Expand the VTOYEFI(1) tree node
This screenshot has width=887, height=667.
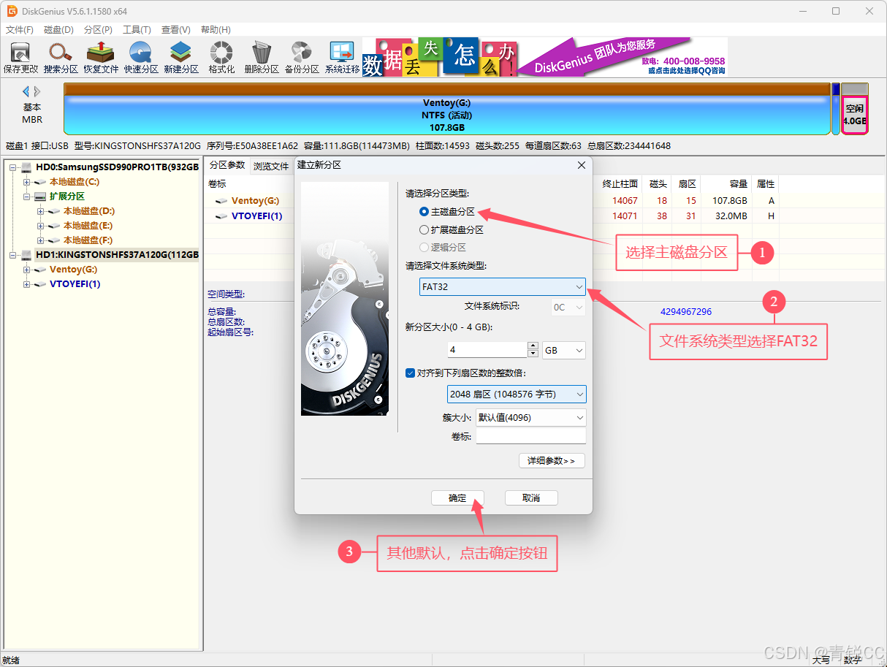[x=27, y=284]
